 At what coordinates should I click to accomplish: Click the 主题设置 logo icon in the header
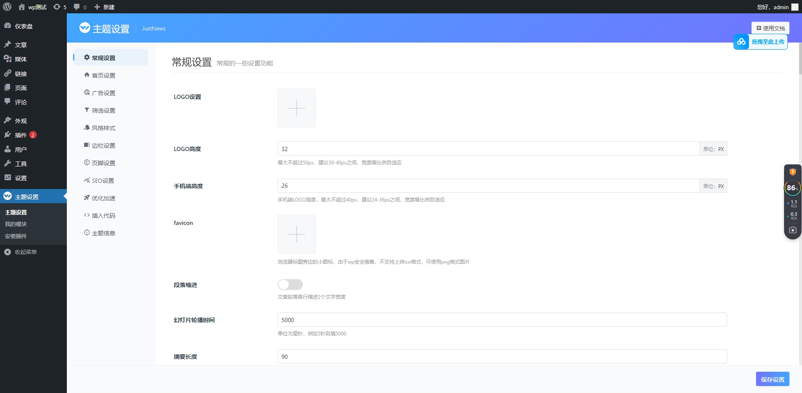pyautogui.click(x=84, y=28)
